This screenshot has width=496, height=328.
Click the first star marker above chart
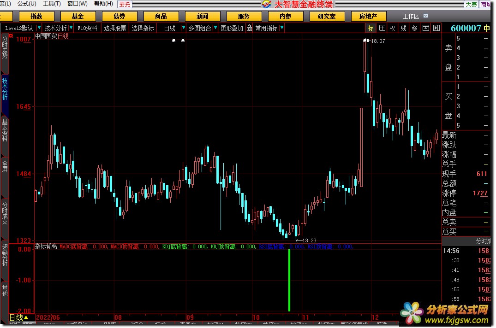[x=173, y=40]
